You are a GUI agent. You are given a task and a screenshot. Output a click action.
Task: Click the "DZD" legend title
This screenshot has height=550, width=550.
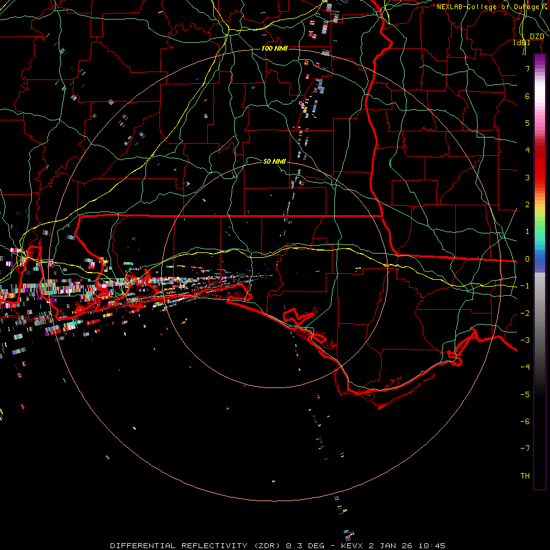point(537,37)
